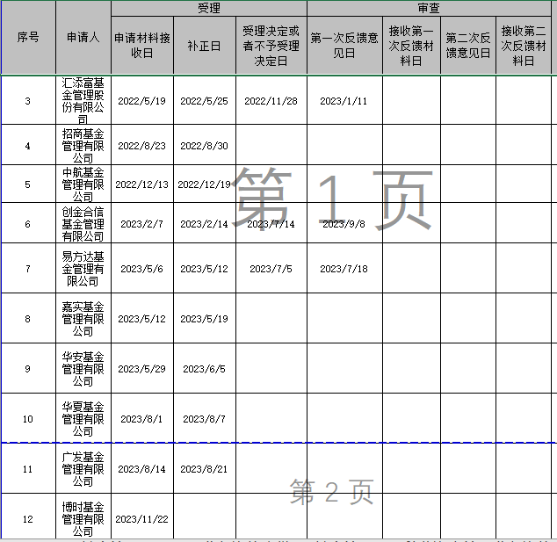Screen dimensions: 557x542
Task: Click sequence number cell 8
Action: 28,319
